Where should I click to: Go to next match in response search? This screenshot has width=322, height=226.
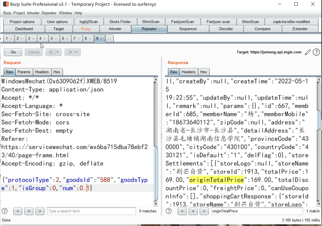click(x=204, y=211)
